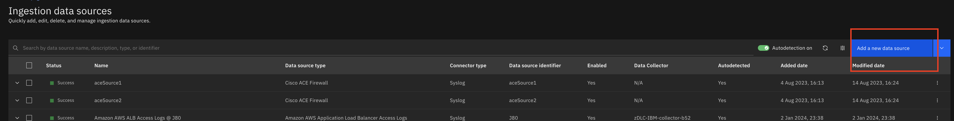Click the search magnifier icon
Screen dimensions: 954x121
(x=15, y=48)
